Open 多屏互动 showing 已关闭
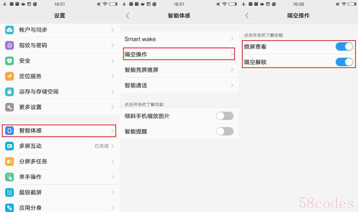Viewport: 358px width, 212px height. tap(60, 146)
